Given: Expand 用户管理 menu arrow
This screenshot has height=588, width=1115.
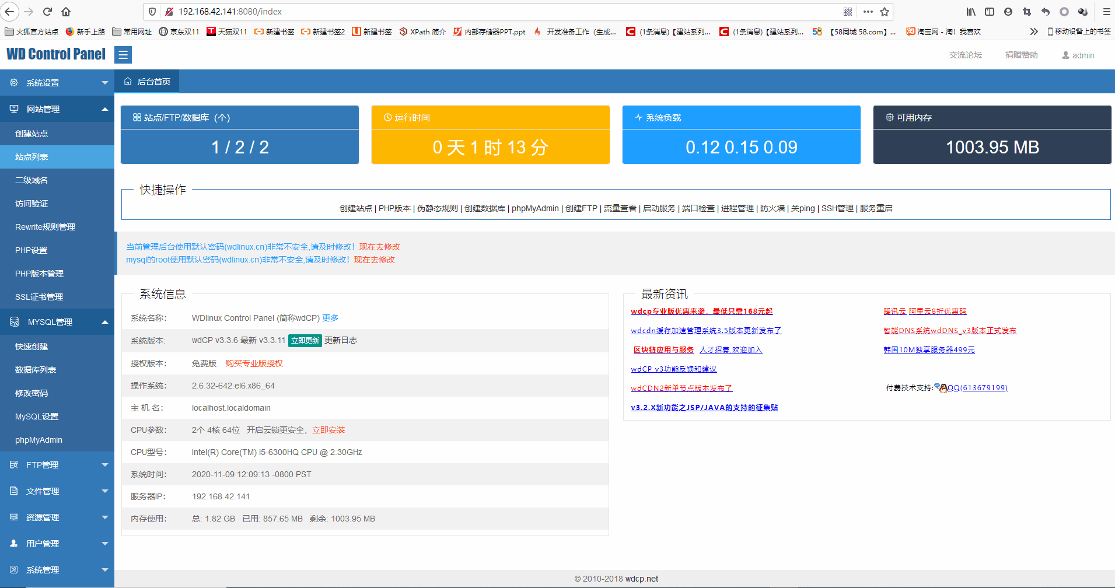Looking at the screenshot, I should tap(105, 544).
